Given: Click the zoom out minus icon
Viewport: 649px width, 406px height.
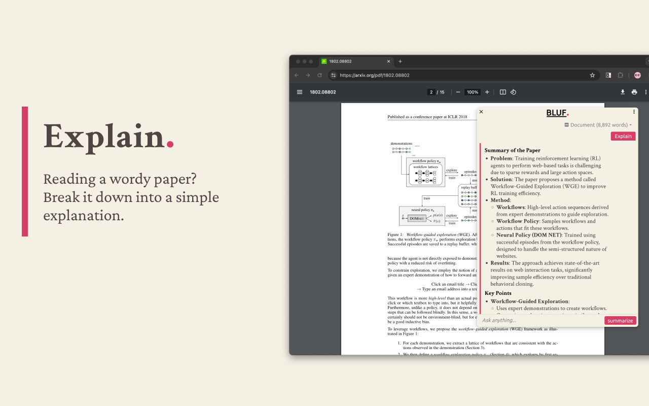Looking at the screenshot, I should (457, 92).
